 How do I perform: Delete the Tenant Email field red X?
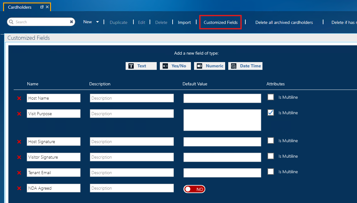[19, 173]
